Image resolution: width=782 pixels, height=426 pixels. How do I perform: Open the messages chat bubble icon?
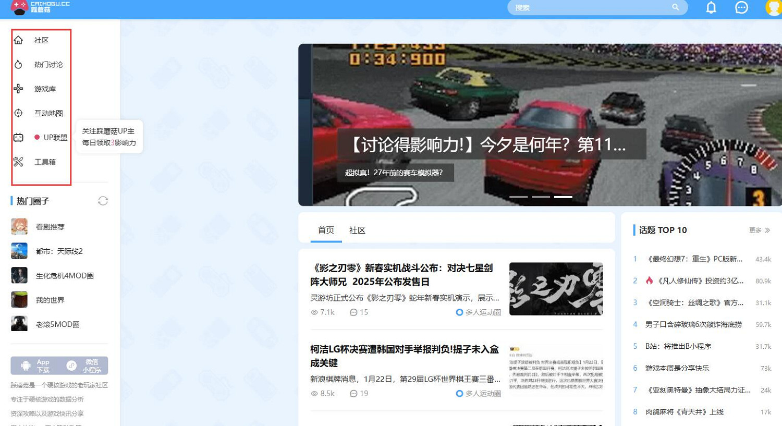[741, 8]
